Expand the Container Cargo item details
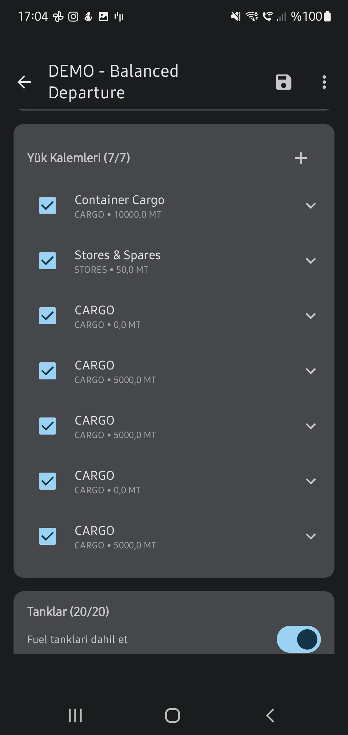This screenshot has height=735, width=348. click(x=311, y=206)
